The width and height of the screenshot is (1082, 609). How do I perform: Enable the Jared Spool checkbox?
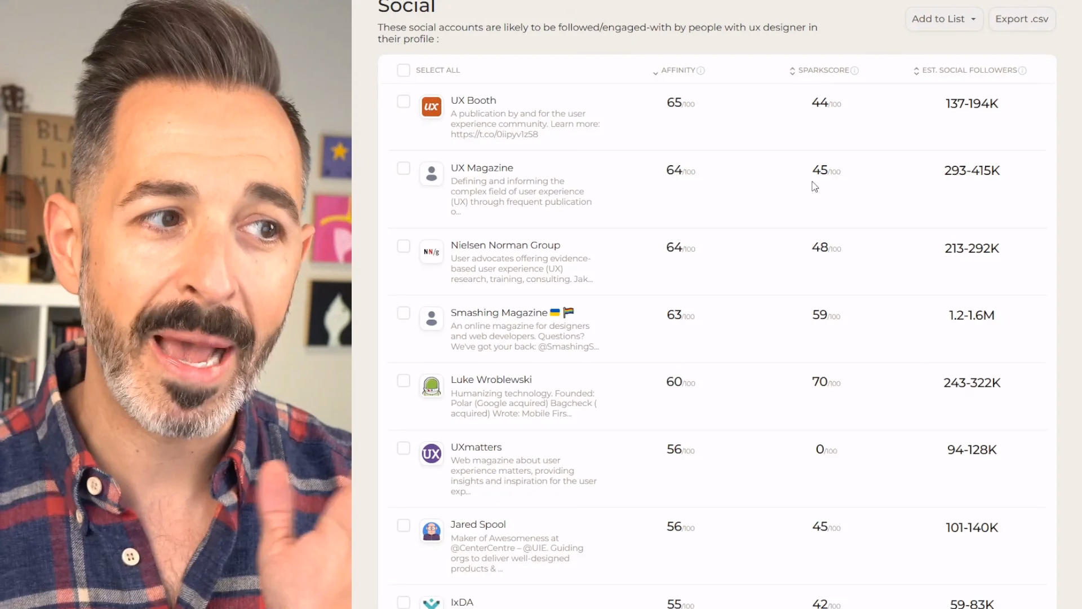tap(403, 526)
